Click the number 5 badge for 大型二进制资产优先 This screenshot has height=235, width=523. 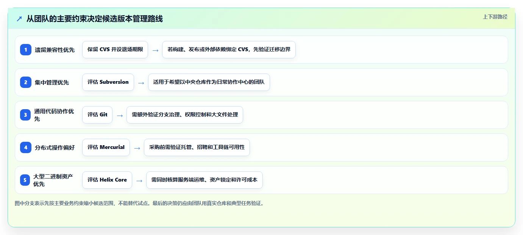pos(25,180)
